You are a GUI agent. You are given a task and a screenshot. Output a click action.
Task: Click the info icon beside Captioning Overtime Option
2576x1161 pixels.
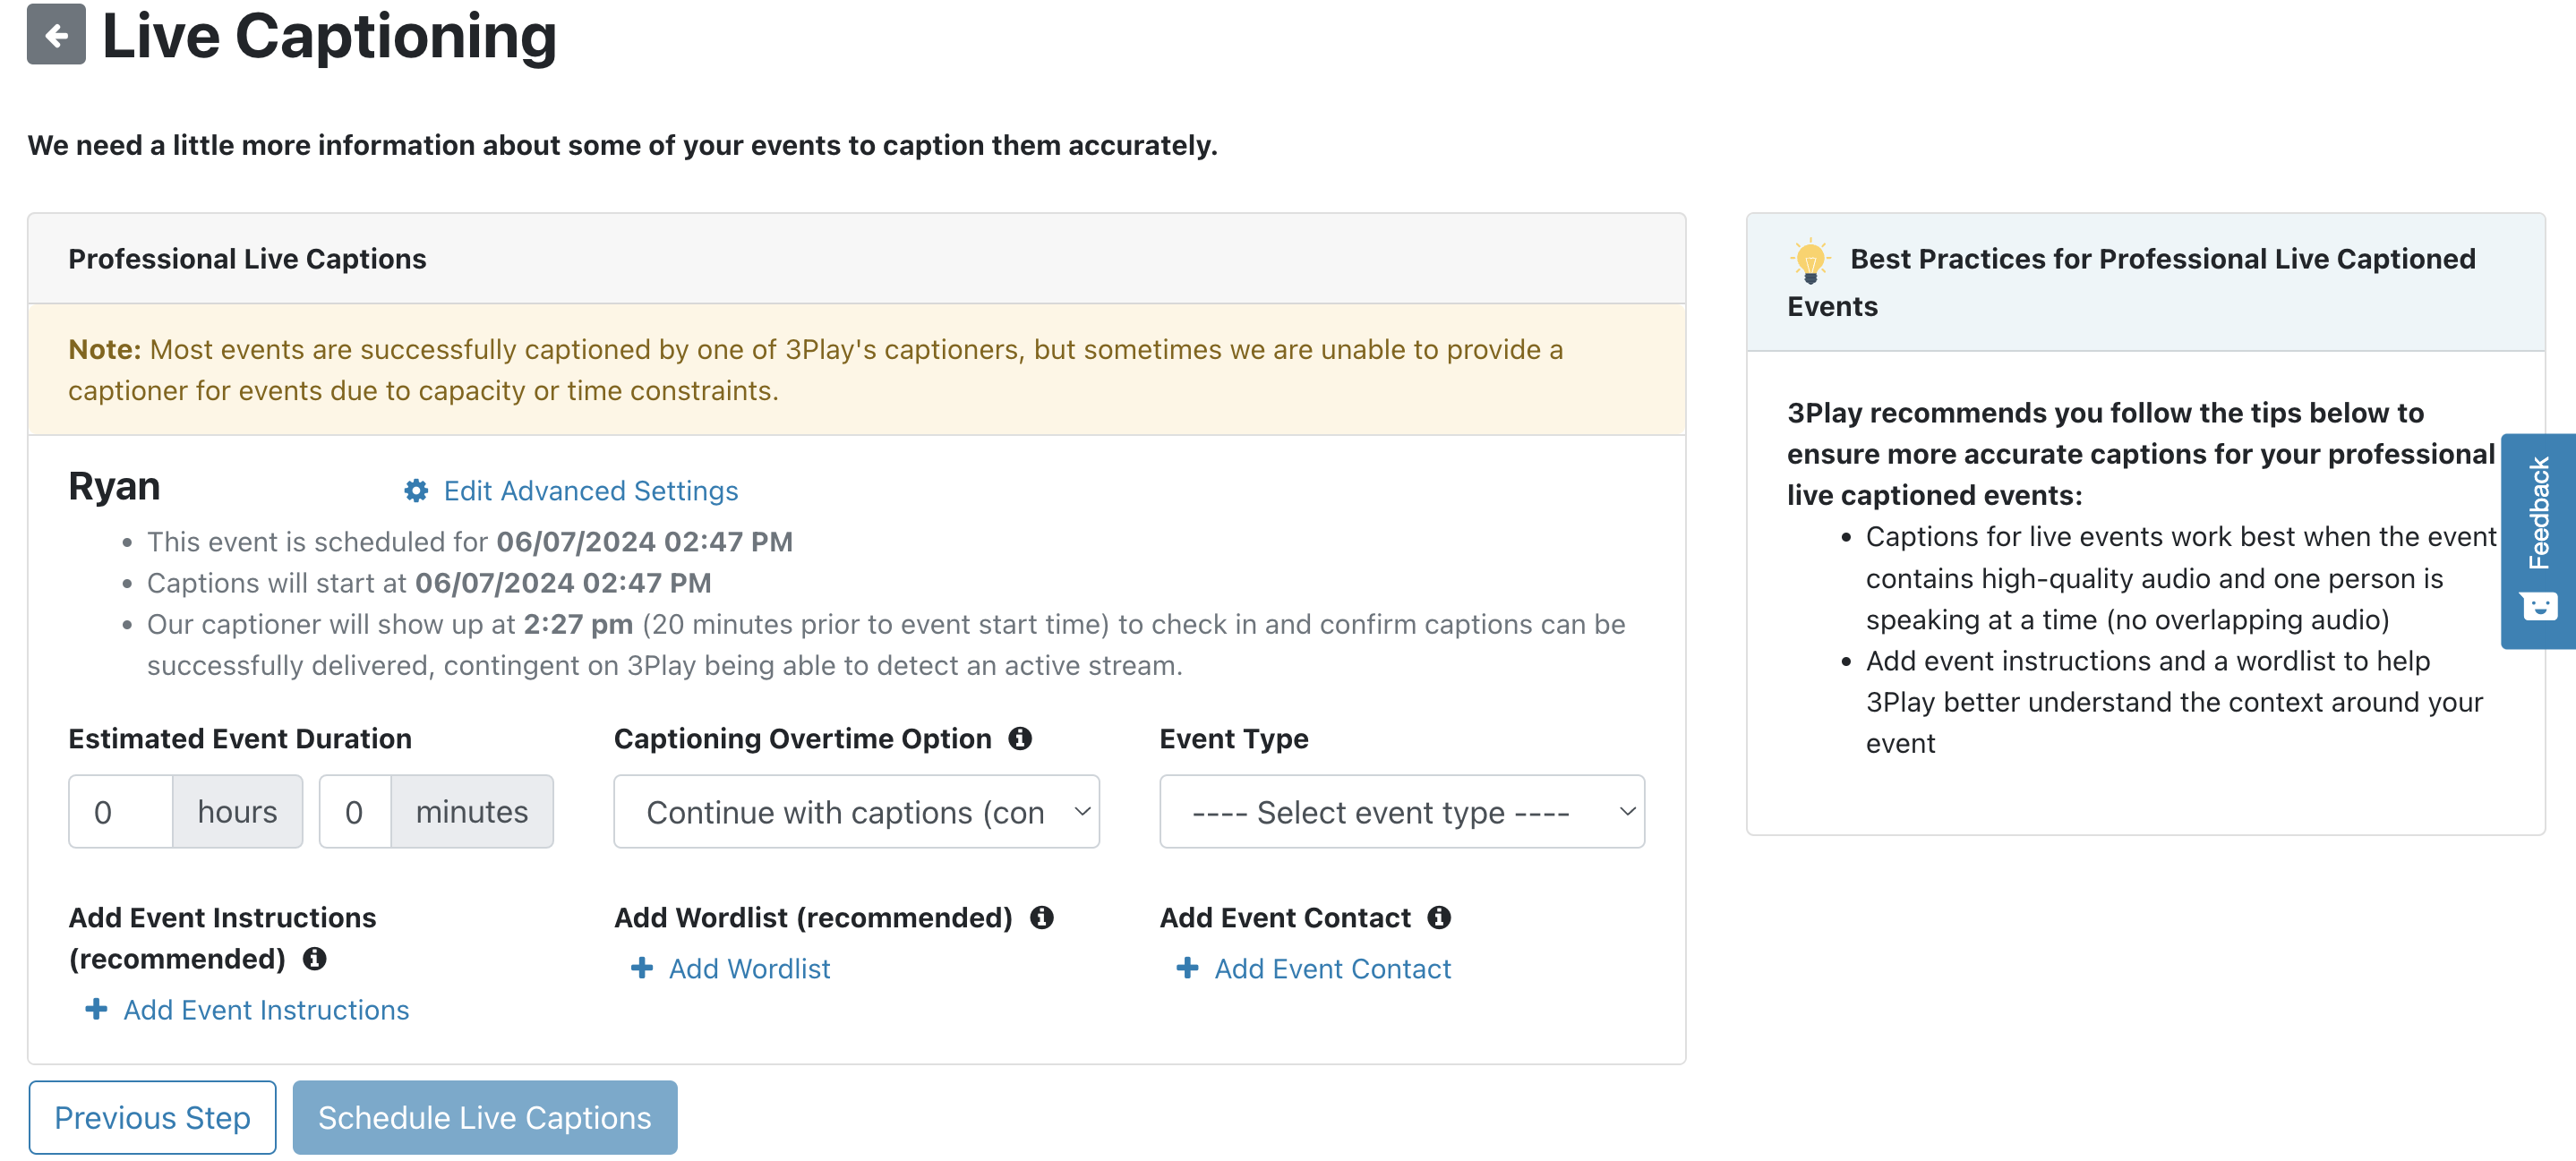[x=1021, y=739]
